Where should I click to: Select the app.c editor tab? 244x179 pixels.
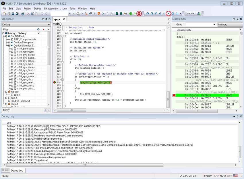coord(57,19)
